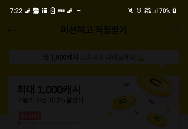Tap the Wi-Fi status icon

(x=147, y=11)
